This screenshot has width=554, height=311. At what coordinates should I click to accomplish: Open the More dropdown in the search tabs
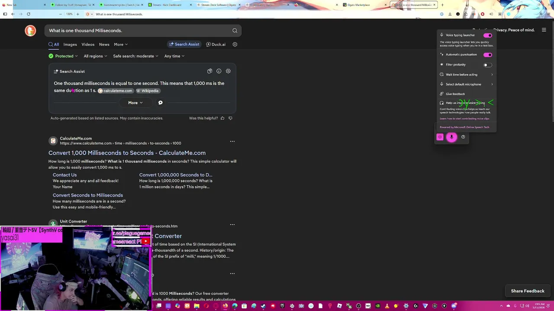[121, 44]
